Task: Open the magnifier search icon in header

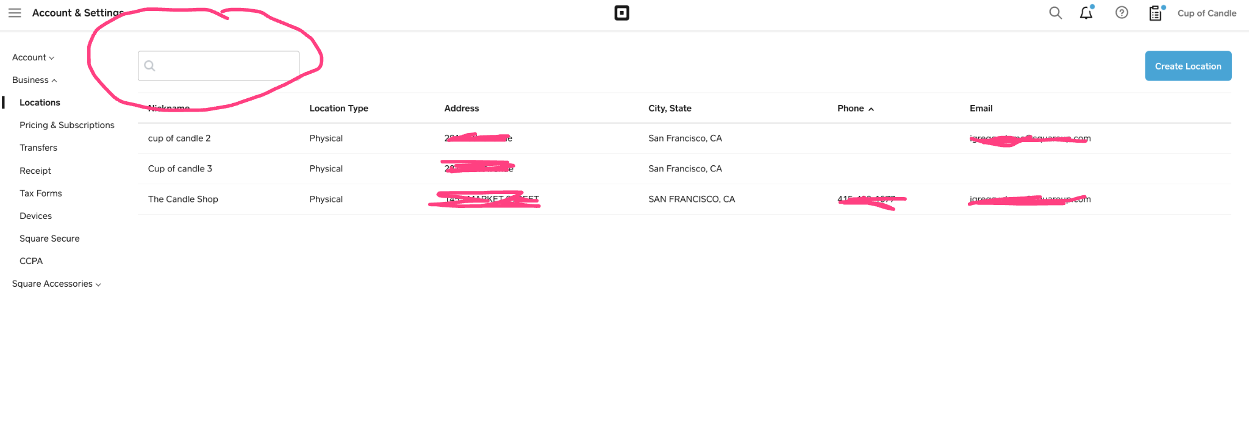Action: (x=1055, y=13)
